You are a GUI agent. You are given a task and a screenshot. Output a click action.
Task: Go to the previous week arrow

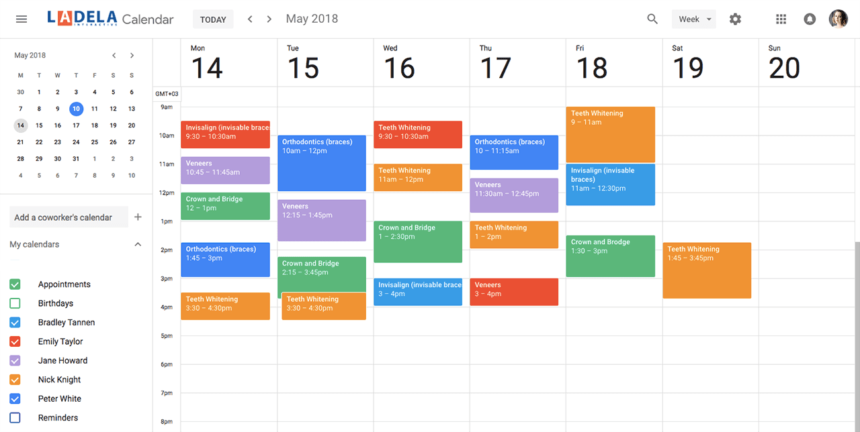click(x=250, y=19)
